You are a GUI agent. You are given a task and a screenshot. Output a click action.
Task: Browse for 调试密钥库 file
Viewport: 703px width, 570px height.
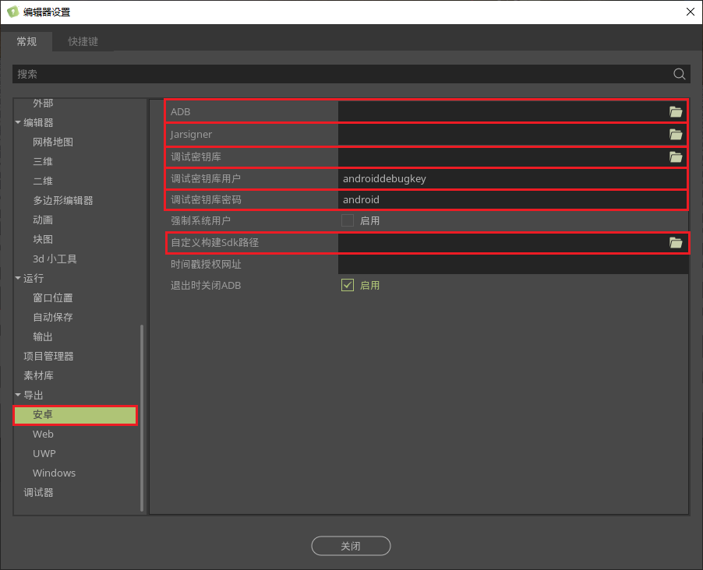[676, 157]
